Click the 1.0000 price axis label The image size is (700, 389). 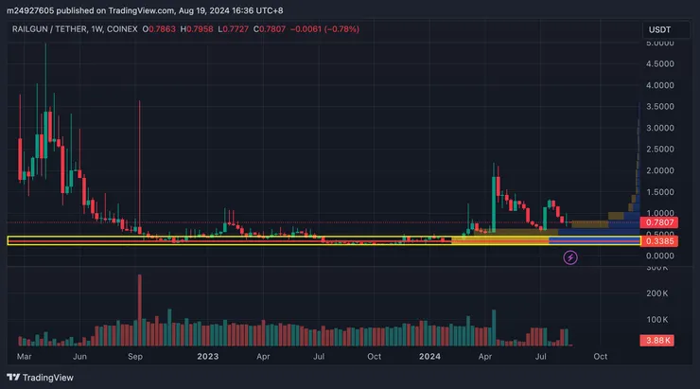(x=660, y=213)
